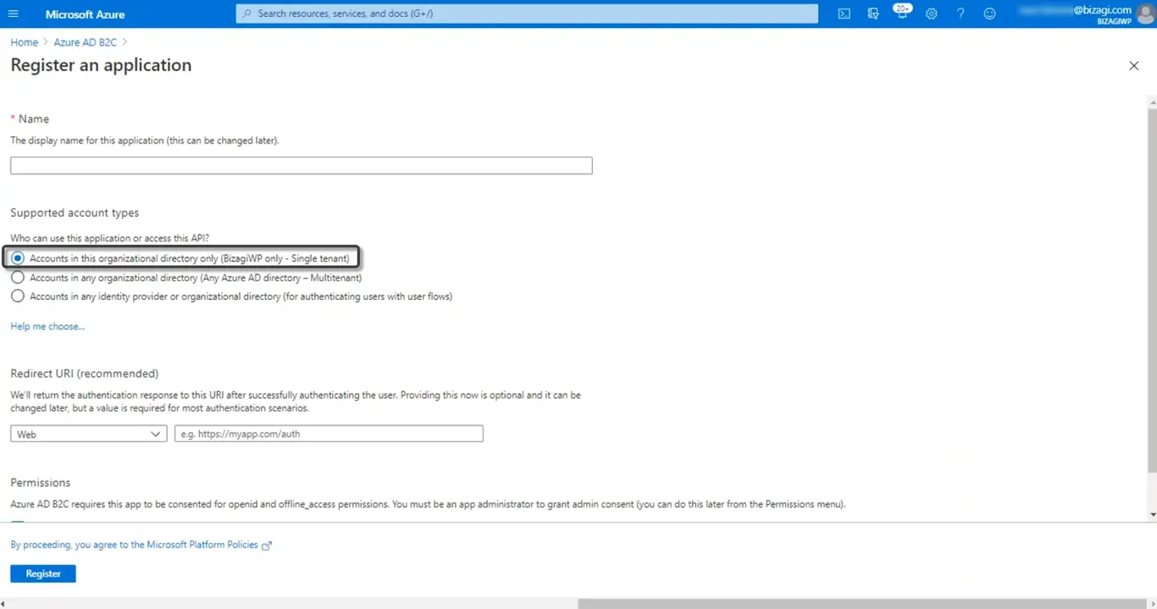The image size is (1157, 609).
Task: Go to Home breadcrumb
Action: pos(24,42)
